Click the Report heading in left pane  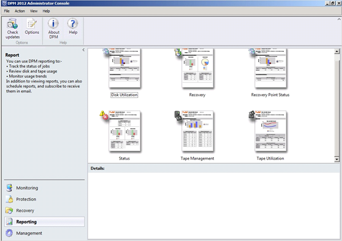coord(12,55)
